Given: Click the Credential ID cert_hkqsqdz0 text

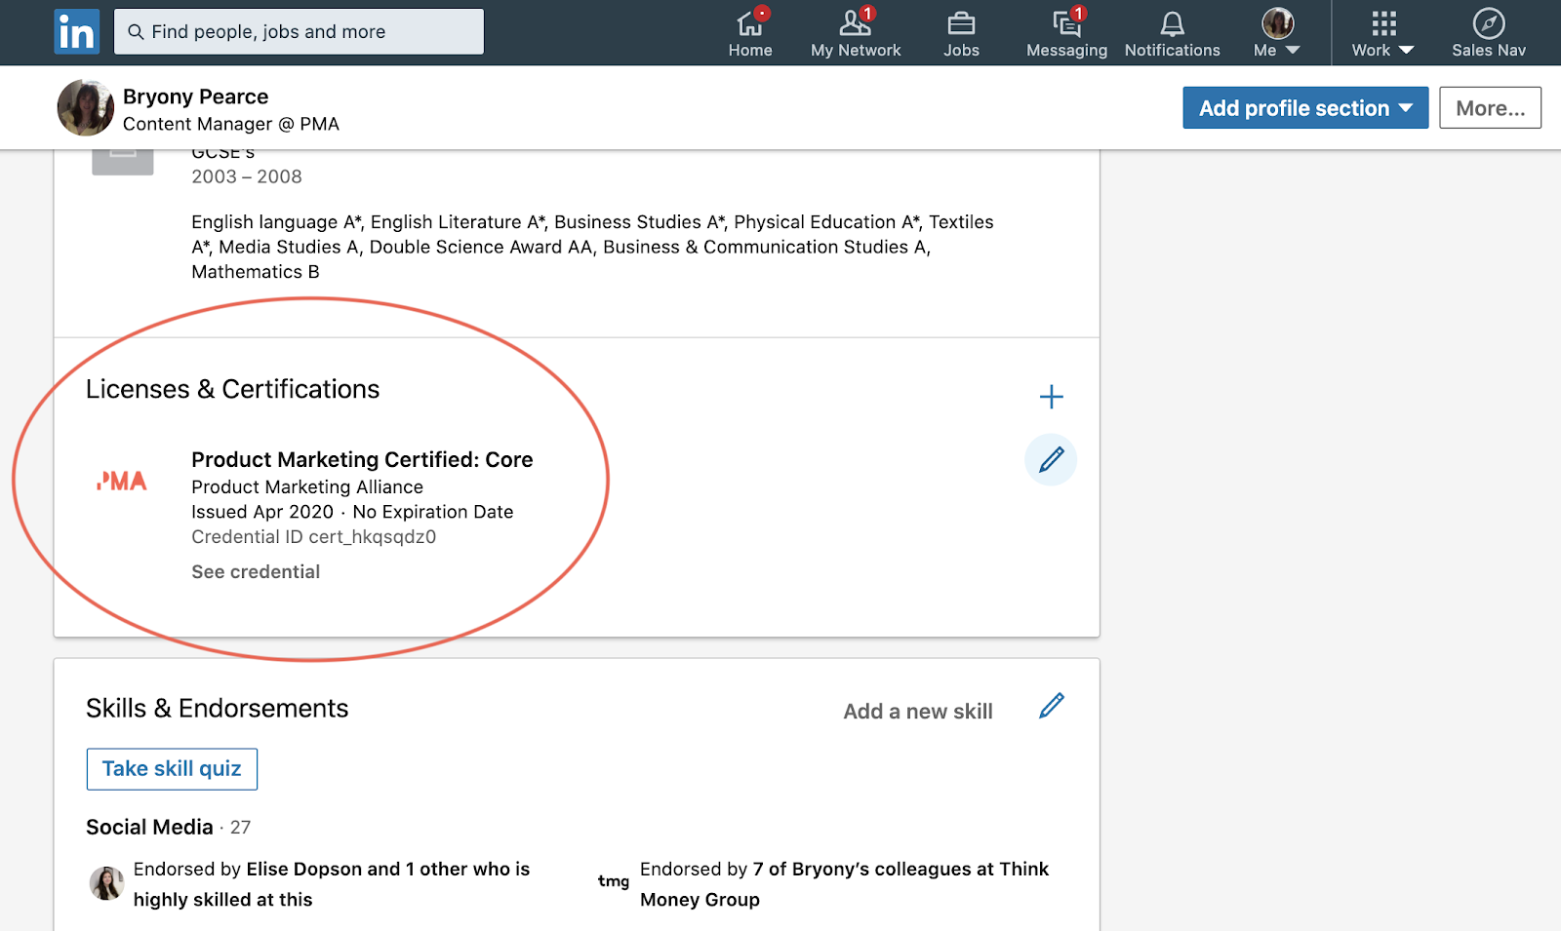Looking at the screenshot, I should coord(313,537).
